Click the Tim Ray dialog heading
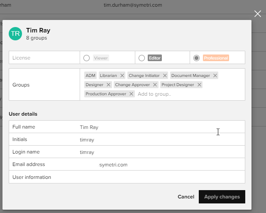 coord(38,30)
